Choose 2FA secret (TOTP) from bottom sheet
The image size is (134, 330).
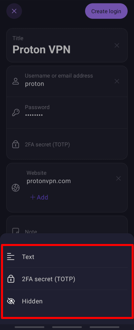click(x=67, y=279)
